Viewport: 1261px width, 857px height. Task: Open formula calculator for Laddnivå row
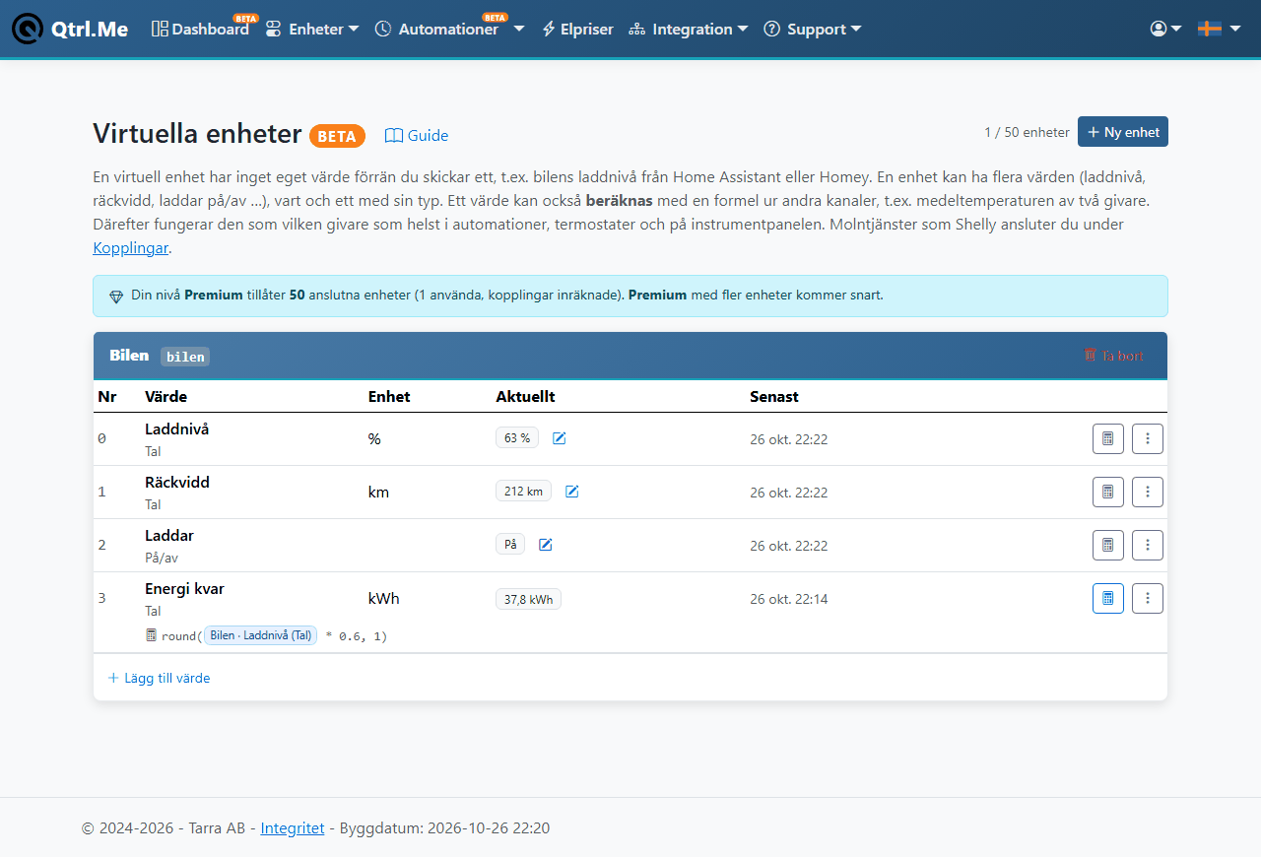click(1108, 438)
